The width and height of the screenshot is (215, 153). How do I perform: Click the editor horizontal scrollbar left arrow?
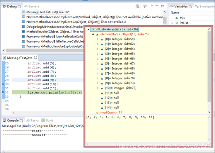point(13,113)
